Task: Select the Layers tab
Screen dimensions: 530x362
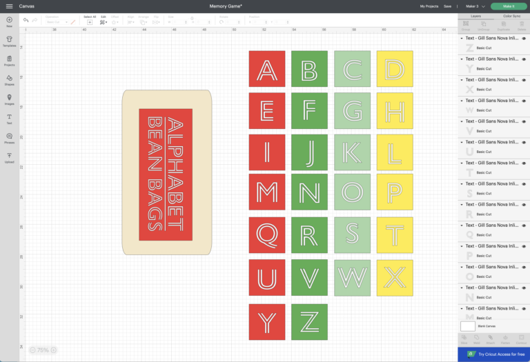Action: pyautogui.click(x=475, y=15)
